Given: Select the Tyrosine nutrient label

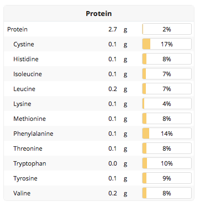Looking at the screenshot, I should [25, 178].
